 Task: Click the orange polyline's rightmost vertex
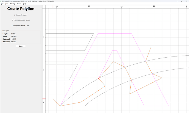(x=162, y=78)
